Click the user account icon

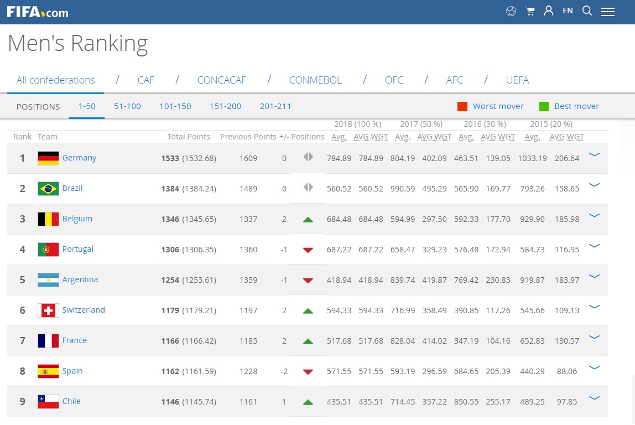549,11
